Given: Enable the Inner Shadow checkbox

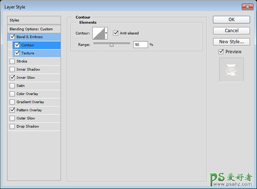Looking at the screenshot, I should pos(12,69).
